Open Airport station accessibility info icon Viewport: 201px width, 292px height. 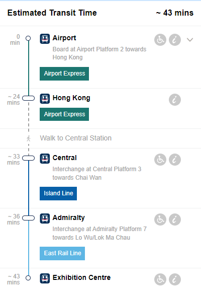tap(160, 40)
